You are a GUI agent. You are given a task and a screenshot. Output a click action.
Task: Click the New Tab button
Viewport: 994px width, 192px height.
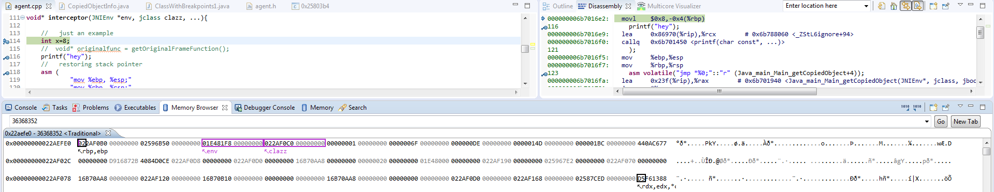pos(966,122)
